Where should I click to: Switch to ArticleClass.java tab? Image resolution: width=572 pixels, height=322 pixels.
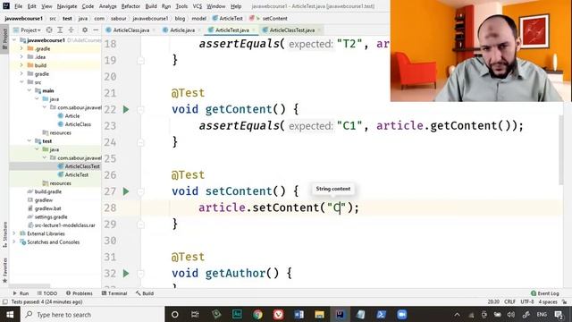(x=130, y=30)
